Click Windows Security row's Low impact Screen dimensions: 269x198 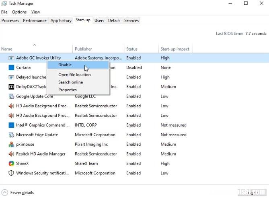click(164, 173)
